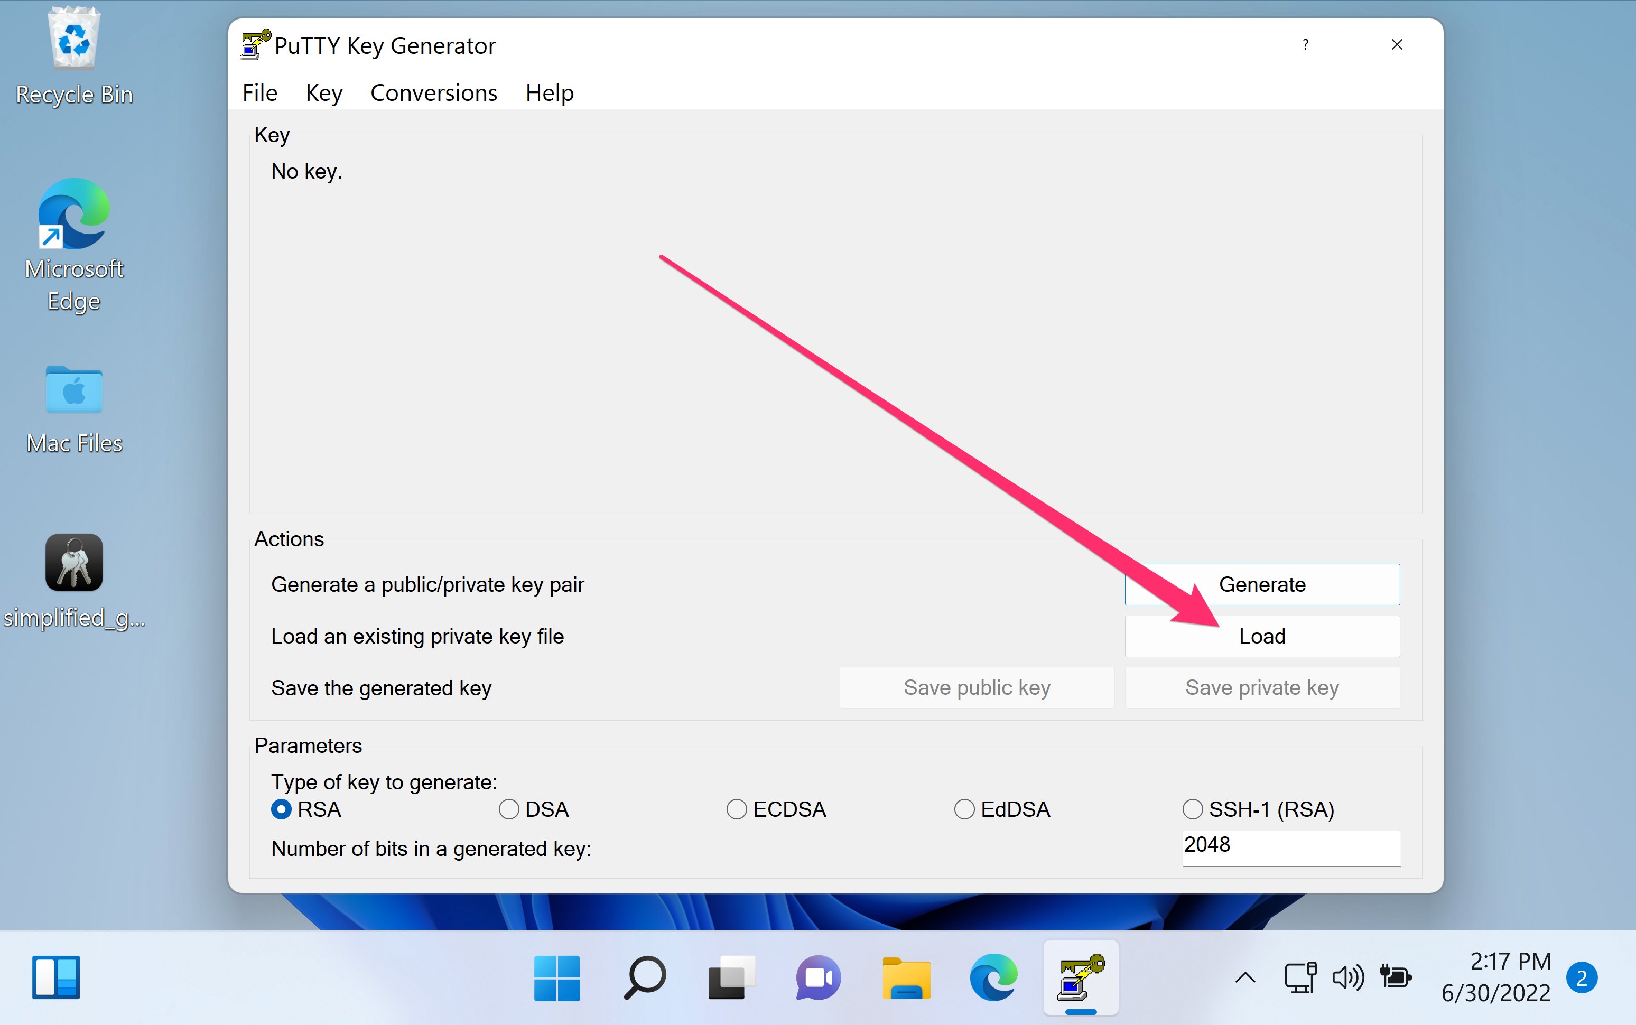Screen dimensions: 1636x1025
Task: Launch Microsoft Edge from the taskbar
Action: pyautogui.click(x=993, y=977)
